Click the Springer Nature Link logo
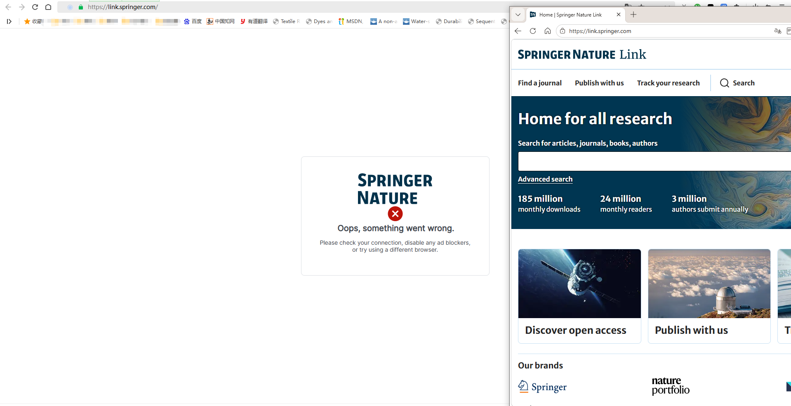Image resolution: width=791 pixels, height=406 pixels. pyautogui.click(x=582, y=54)
